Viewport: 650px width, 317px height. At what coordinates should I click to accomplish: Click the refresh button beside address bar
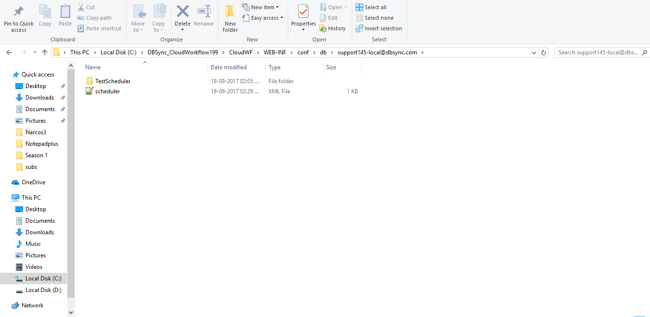click(544, 52)
